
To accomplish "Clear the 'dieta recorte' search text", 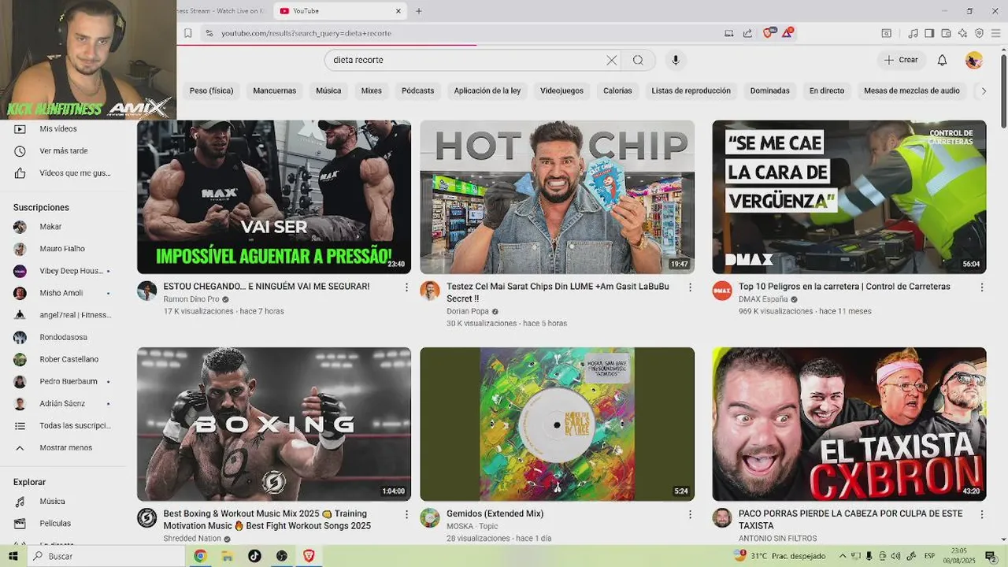I will [x=611, y=60].
